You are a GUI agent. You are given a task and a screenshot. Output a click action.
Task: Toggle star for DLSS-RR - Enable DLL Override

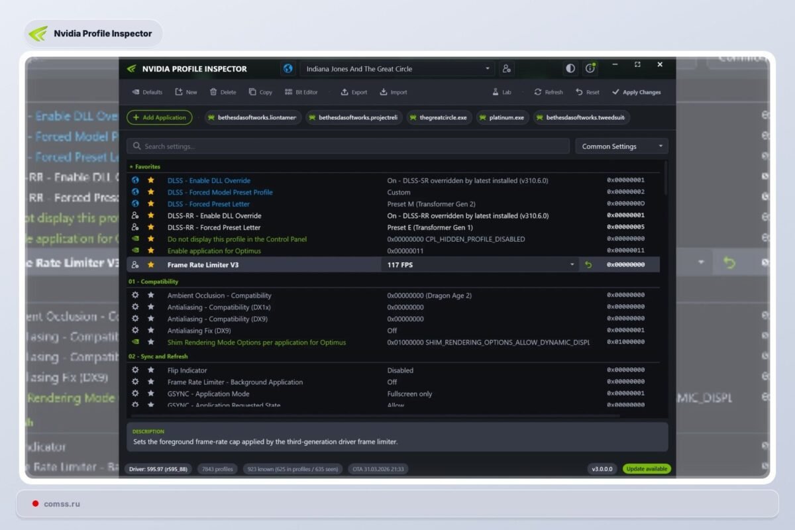[151, 215]
